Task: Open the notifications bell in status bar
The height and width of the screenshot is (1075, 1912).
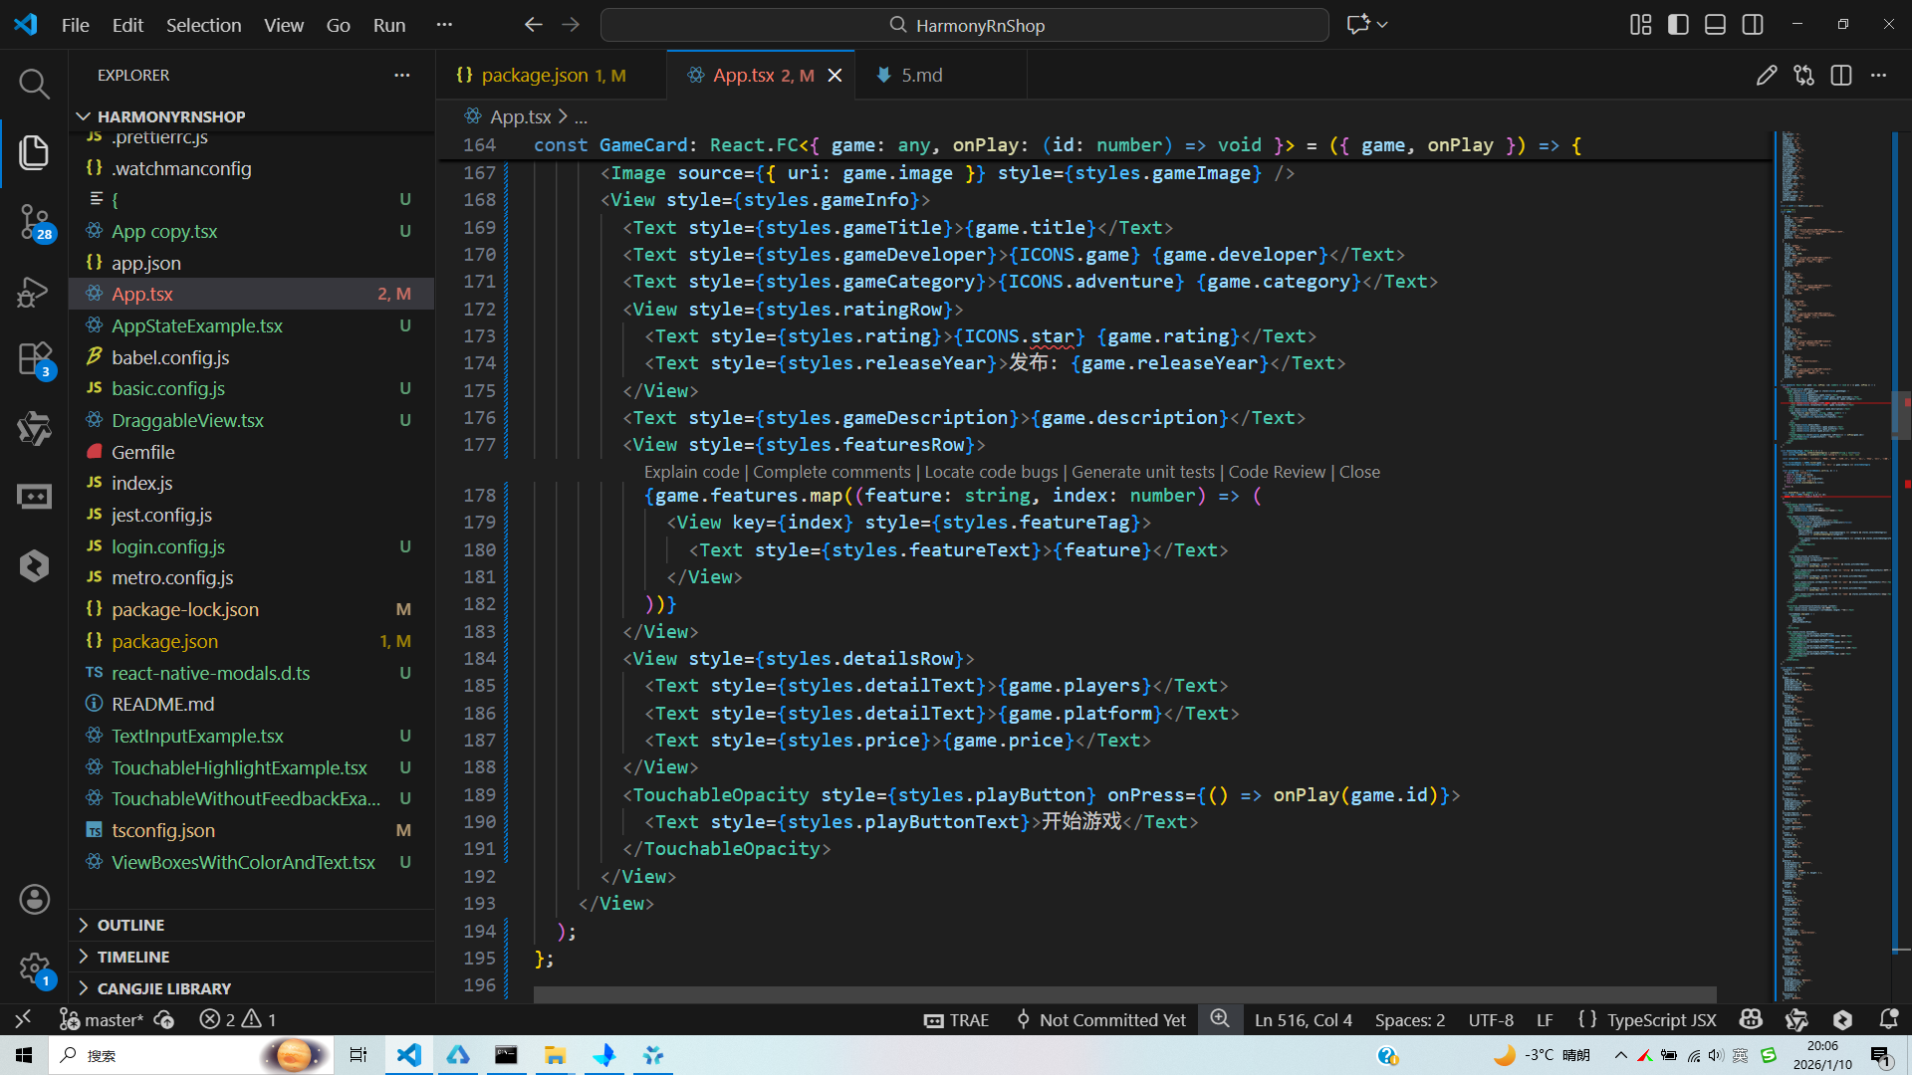Action: pos(1887,1019)
